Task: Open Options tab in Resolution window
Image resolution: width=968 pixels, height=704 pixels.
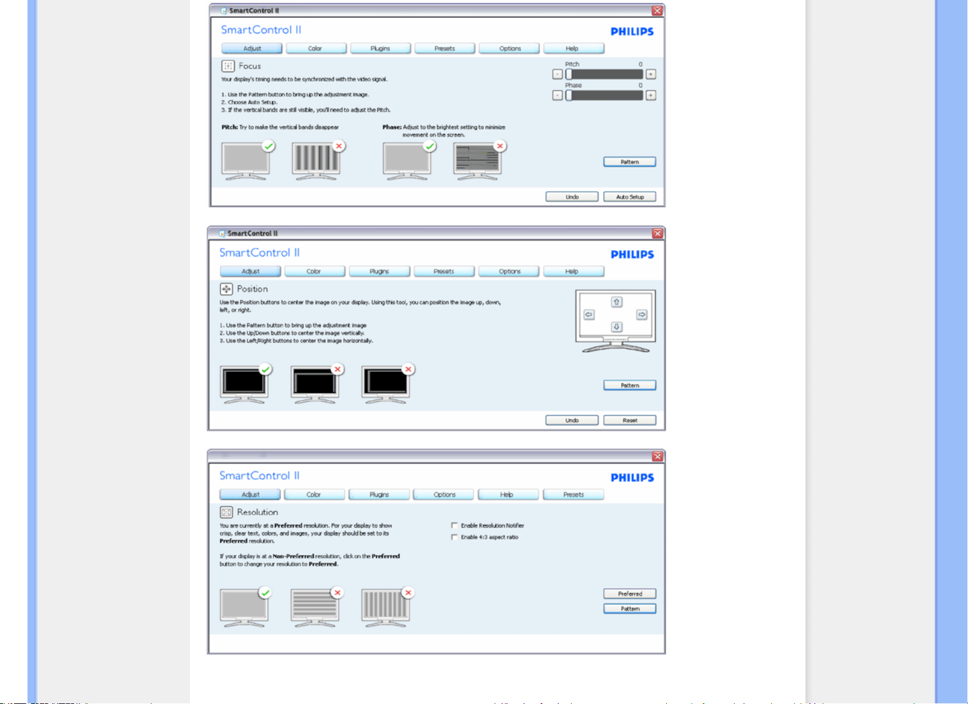Action: (444, 495)
